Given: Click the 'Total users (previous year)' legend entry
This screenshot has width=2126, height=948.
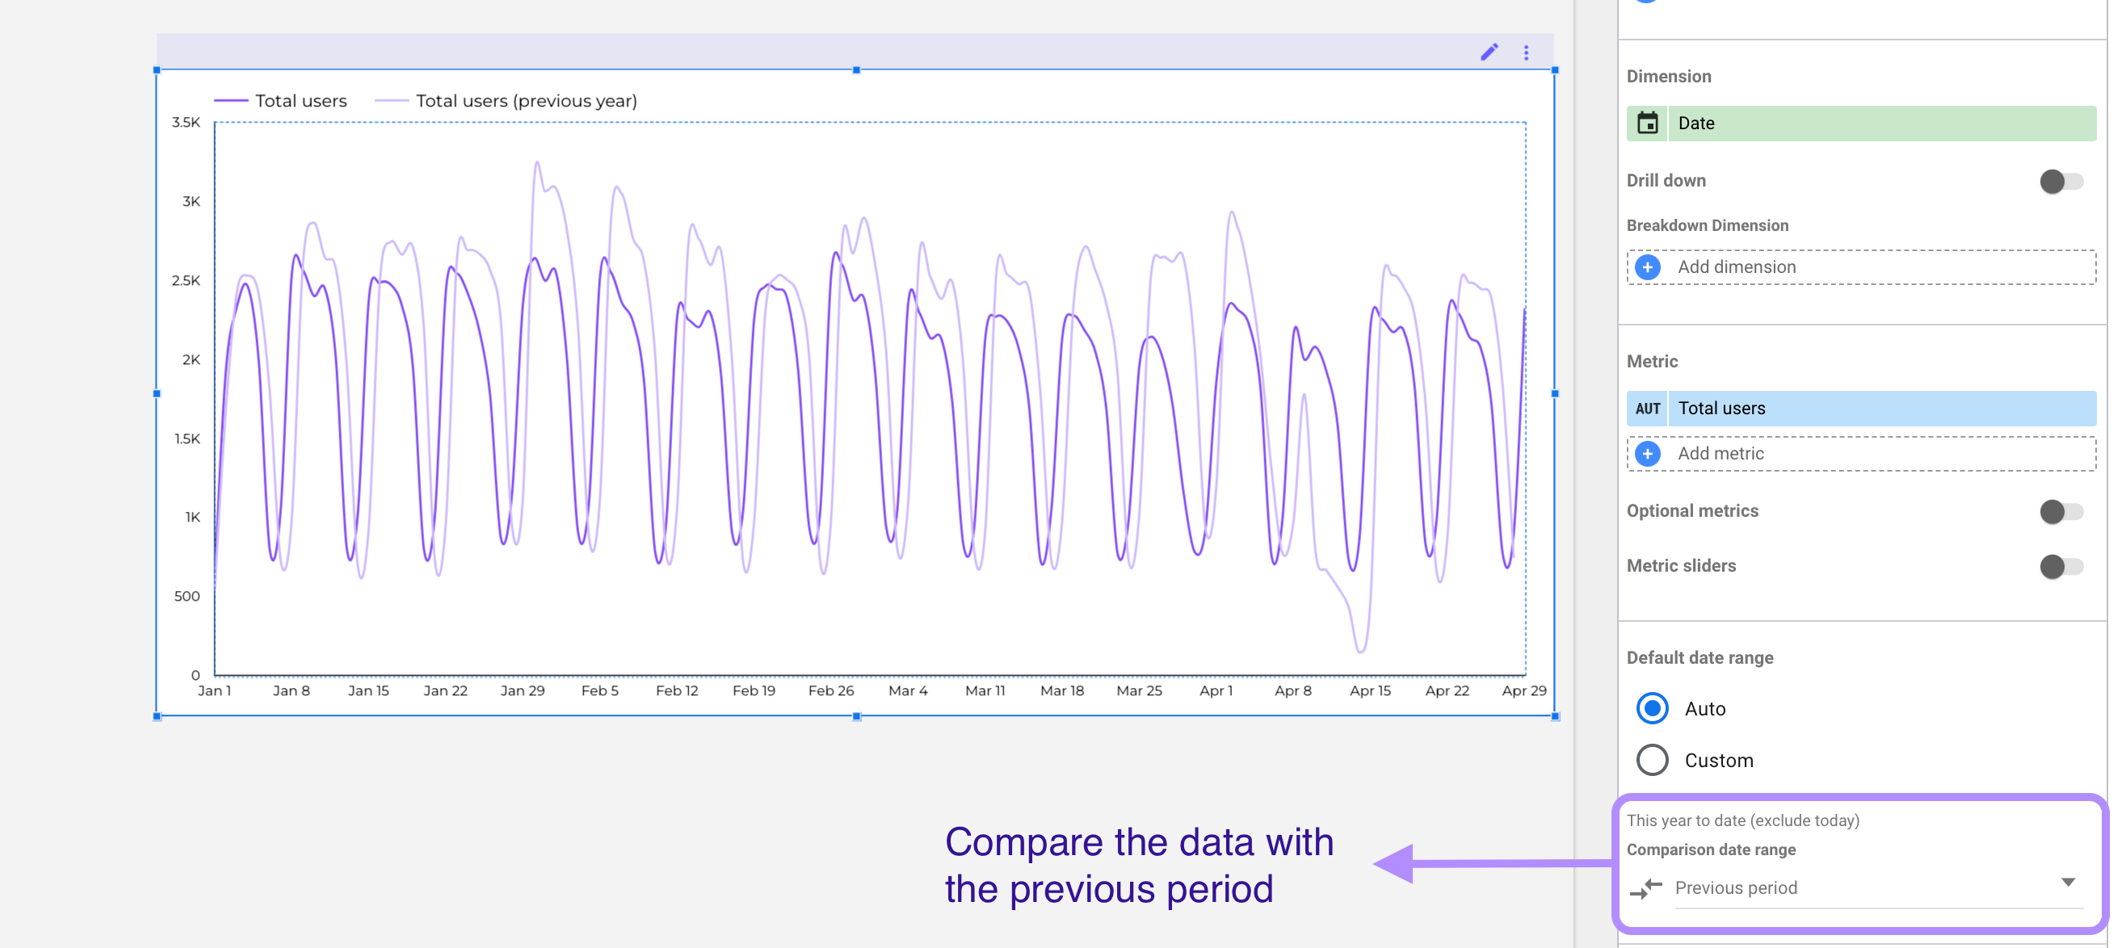Looking at the screenshot, I should tap(506, 101).
